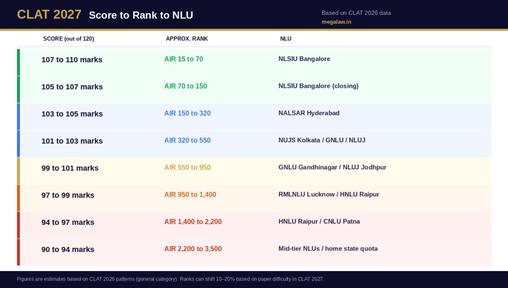
Task: Click the 'SCORE (out of 120)' column header
Action: tap(68, 39)
